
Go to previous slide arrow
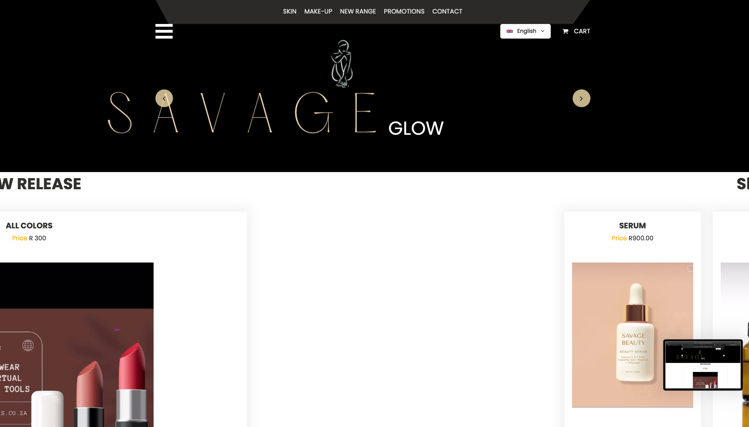164,98
